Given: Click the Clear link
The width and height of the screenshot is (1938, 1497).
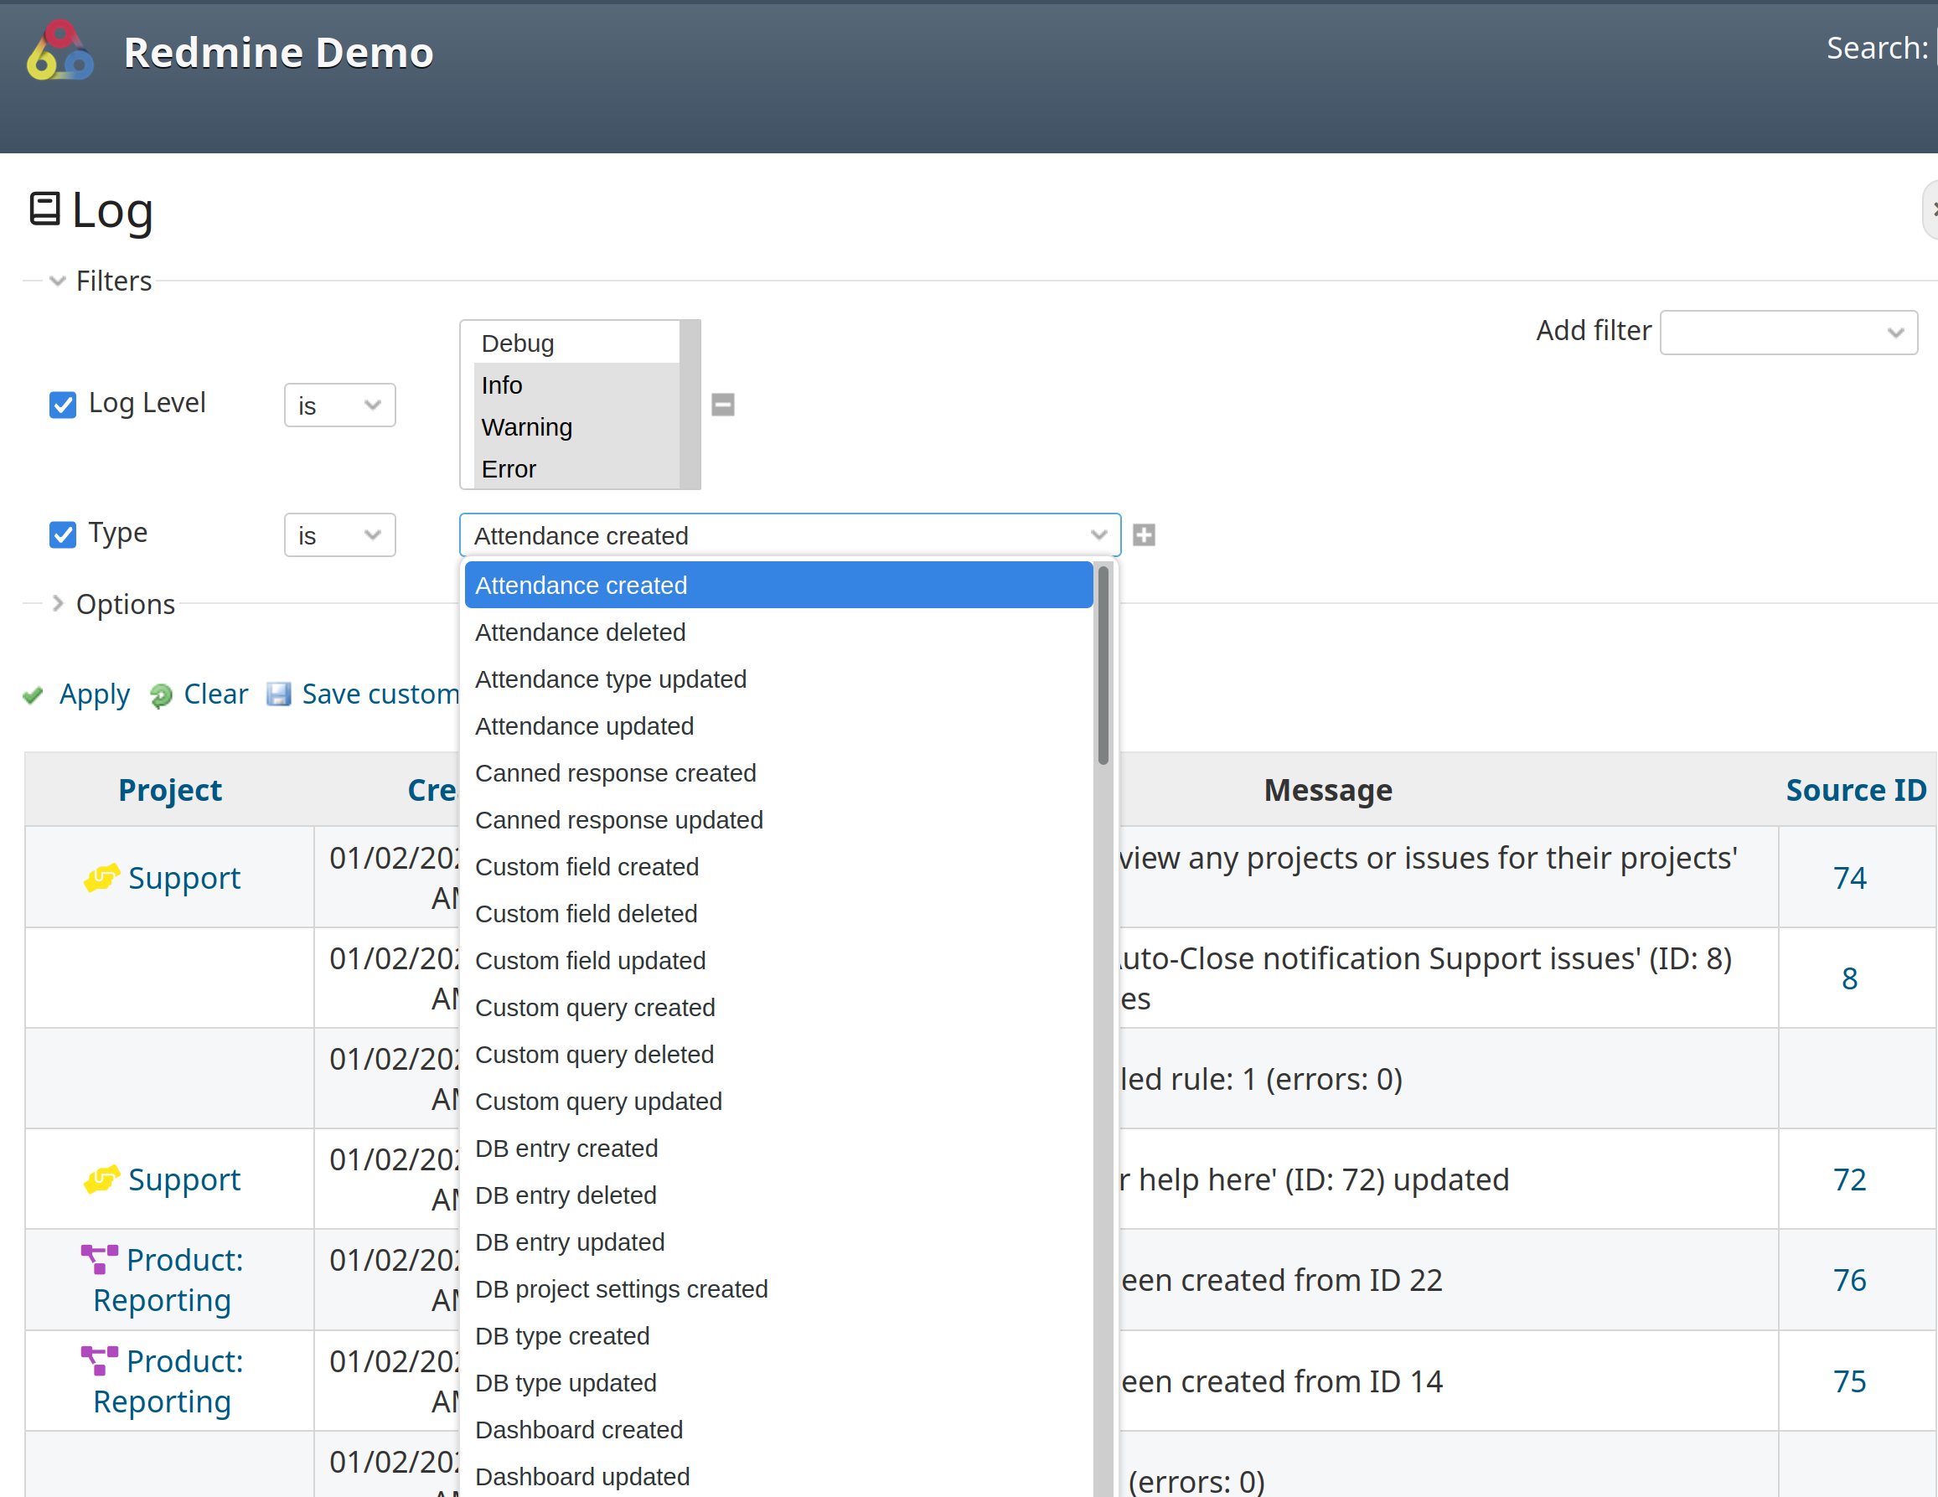Looking at the screenshot, I should pos(215,694).
